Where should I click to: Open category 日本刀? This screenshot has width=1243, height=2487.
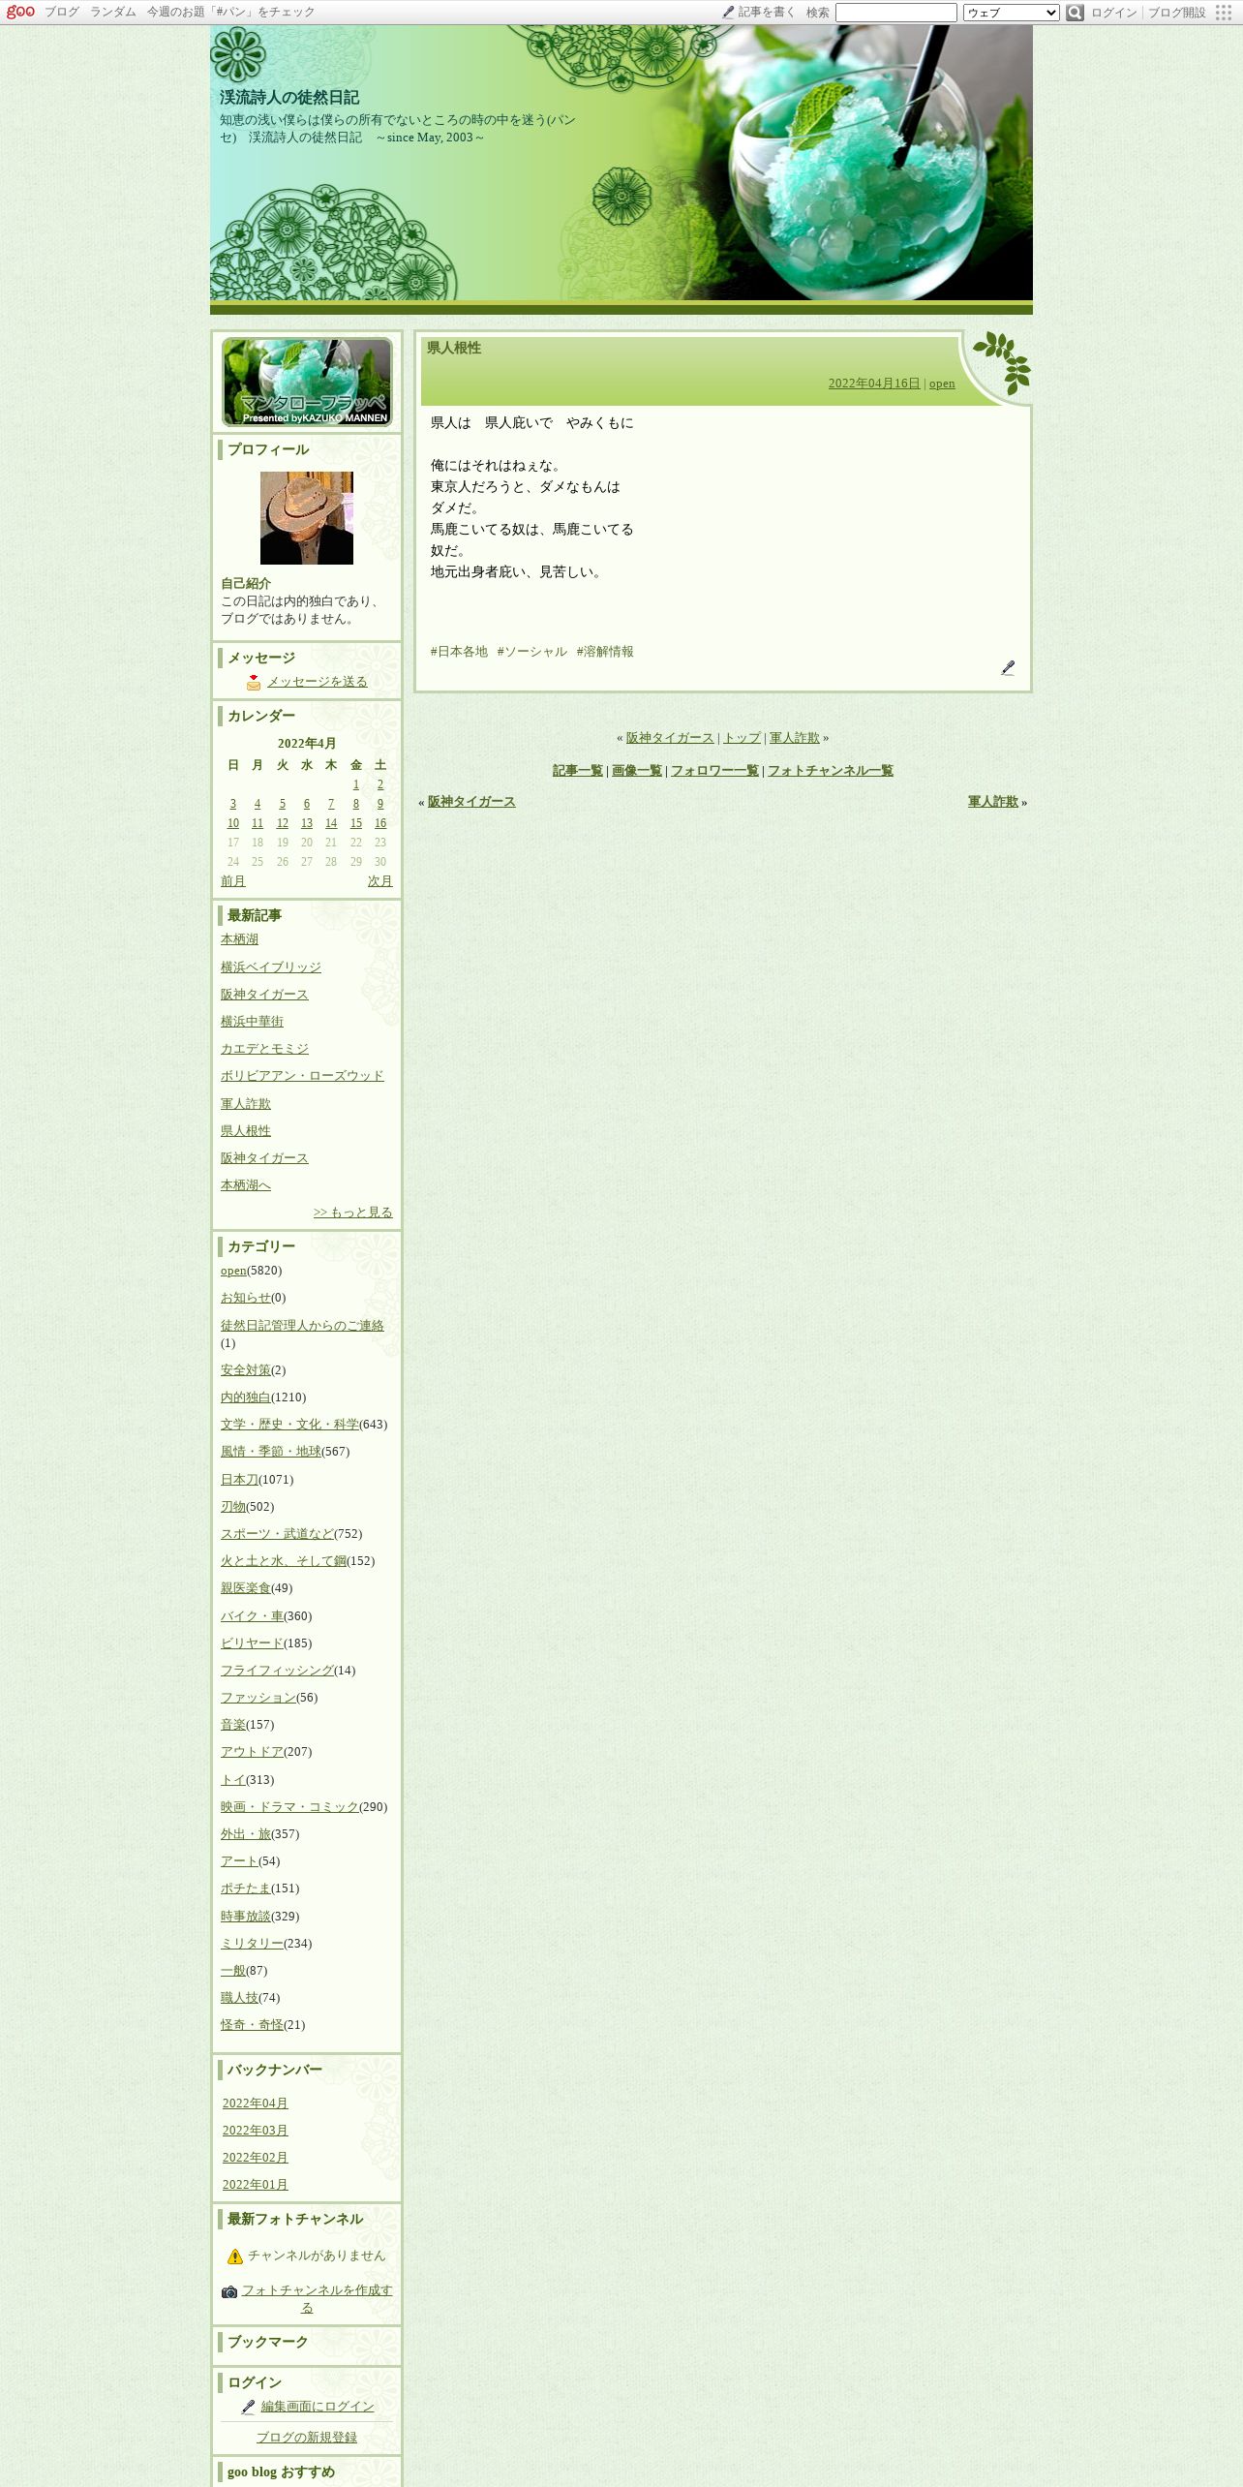click(239, 1480)
